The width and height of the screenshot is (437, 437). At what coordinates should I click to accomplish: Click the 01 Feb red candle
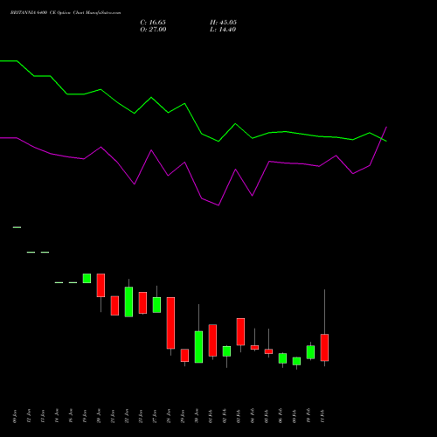pos(212,340)
